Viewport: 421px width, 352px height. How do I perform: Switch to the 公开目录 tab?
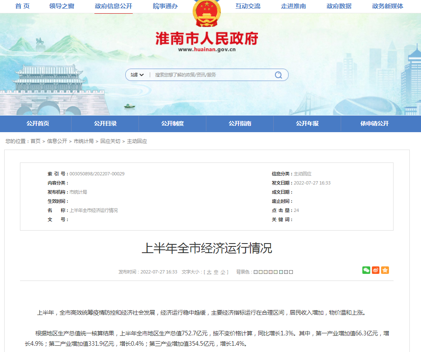coord(105,123)
